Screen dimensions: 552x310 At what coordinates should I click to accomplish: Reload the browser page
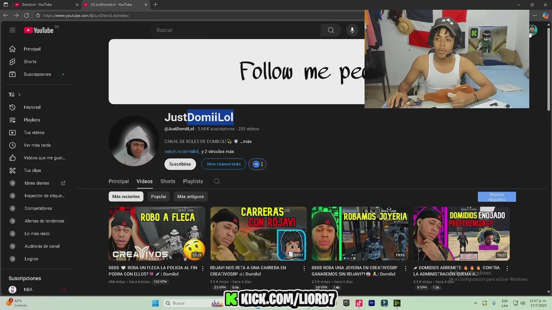click(x=26, y=15)
